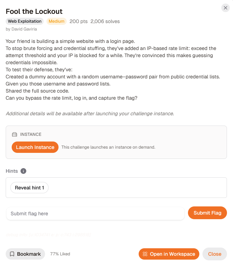This screenshot has height=266, width=233.
Task: Close the challenge dialog with the X icon
Action: 225,8
